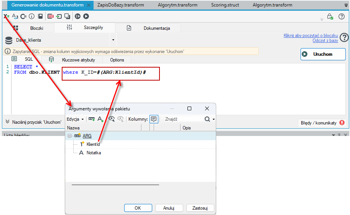Screen dimensions: 350x215
Task: Open the Bloczki tab
Action: (x=28, y=28)
